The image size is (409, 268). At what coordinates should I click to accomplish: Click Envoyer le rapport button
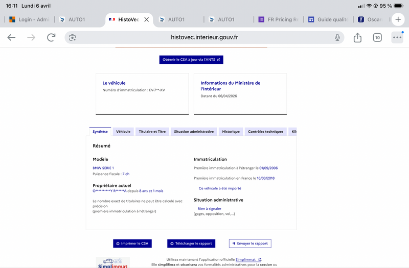(250, 243)
